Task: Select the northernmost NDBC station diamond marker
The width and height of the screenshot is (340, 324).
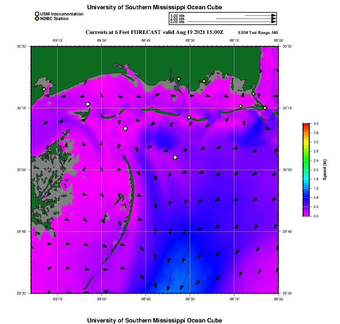Action: [x=179, y=79]
